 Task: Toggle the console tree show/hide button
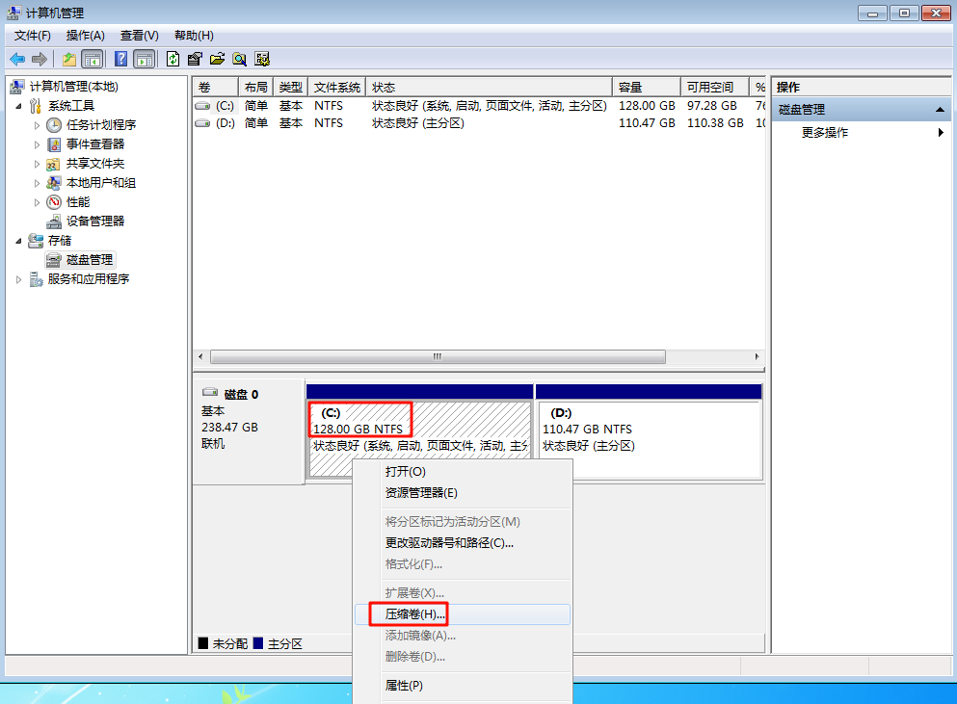click(x=93, y=59)
